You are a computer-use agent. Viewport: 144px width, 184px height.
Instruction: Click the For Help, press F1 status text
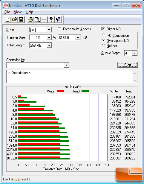tap(17, 179)
